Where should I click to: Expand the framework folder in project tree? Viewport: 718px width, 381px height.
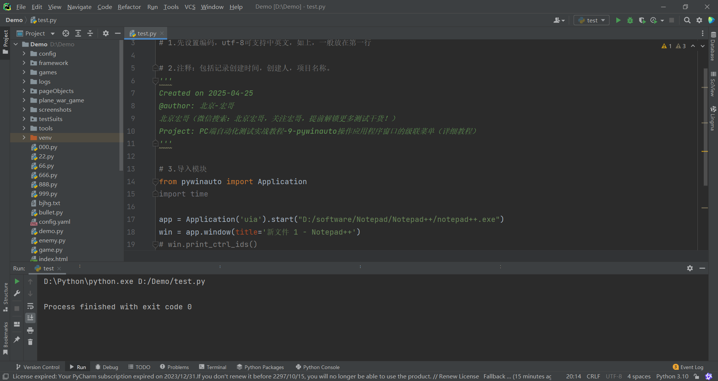coord(24,63)
